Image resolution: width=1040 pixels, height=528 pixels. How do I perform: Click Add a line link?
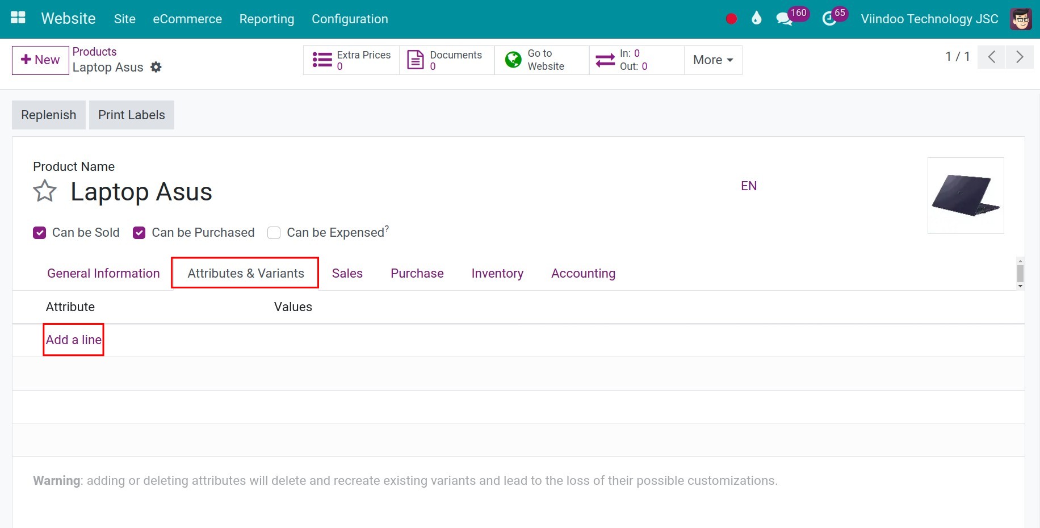point(74,340)
